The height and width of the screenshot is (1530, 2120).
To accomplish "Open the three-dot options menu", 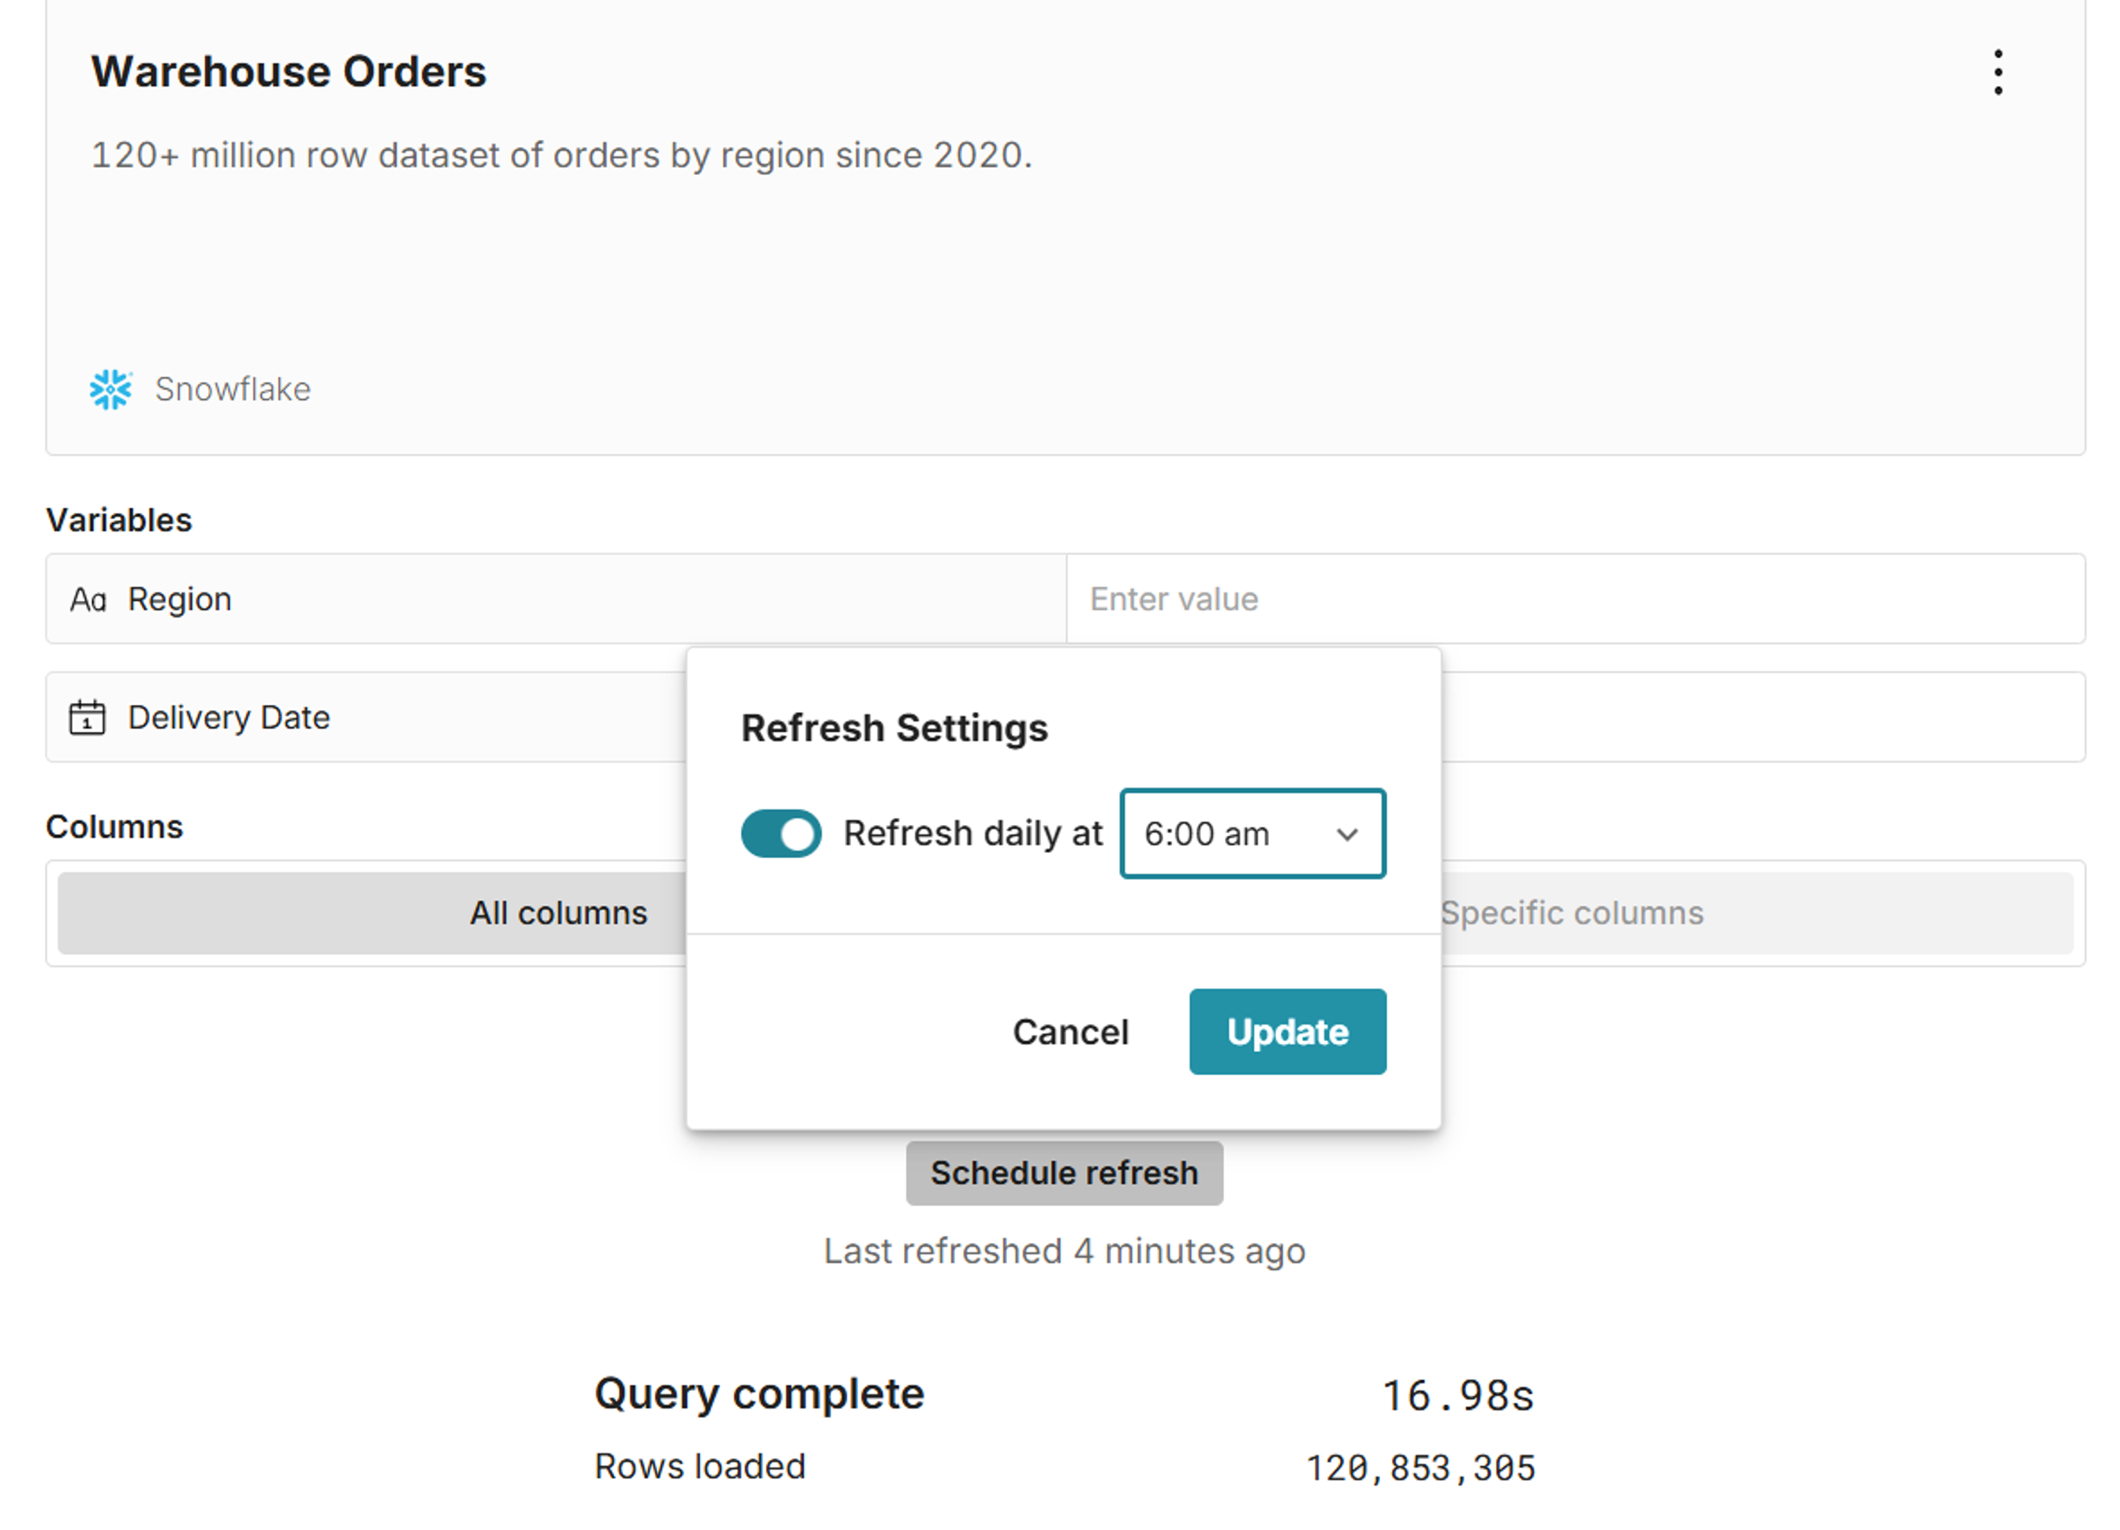I will 1998,72.
